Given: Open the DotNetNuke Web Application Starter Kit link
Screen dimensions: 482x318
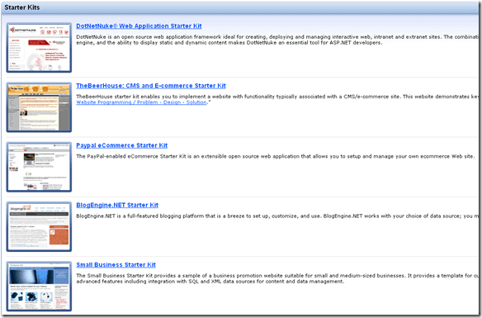Looking at the screenshot, I should [139, 26].
